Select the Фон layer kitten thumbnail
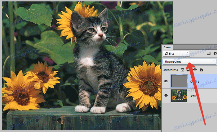The image size is (217, 132). pos(179,95)
